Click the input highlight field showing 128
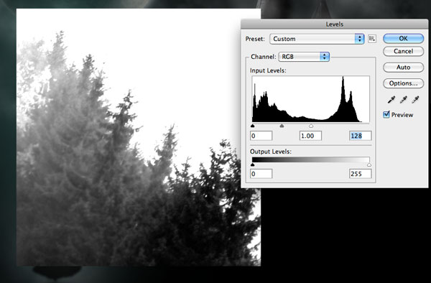This screenshot has height=283, width=431. click(361, 136)
